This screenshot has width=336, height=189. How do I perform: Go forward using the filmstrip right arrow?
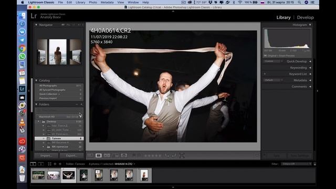(60, 164)
